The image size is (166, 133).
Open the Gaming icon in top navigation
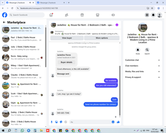tap(113, 15)
